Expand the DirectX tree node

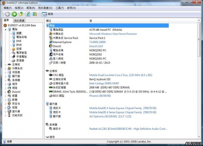[x=5, y=92]
